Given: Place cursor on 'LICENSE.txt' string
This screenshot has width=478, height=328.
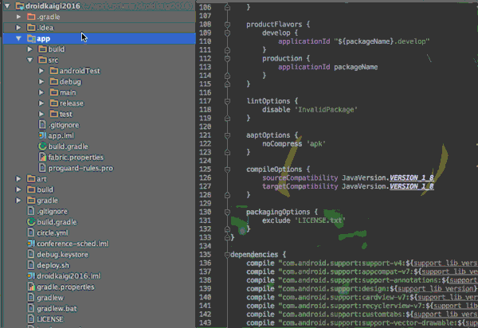Looking at the screenshot, I should click(319, 221).
